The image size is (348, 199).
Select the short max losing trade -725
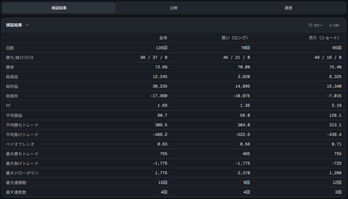tap(336, 164)
